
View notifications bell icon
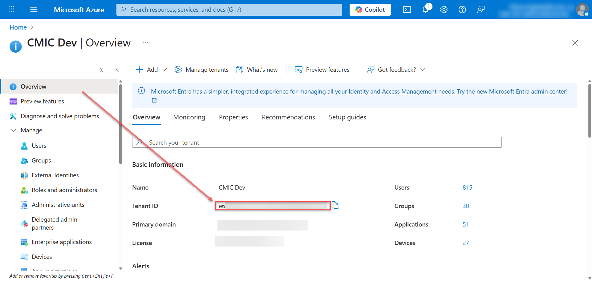425,10
